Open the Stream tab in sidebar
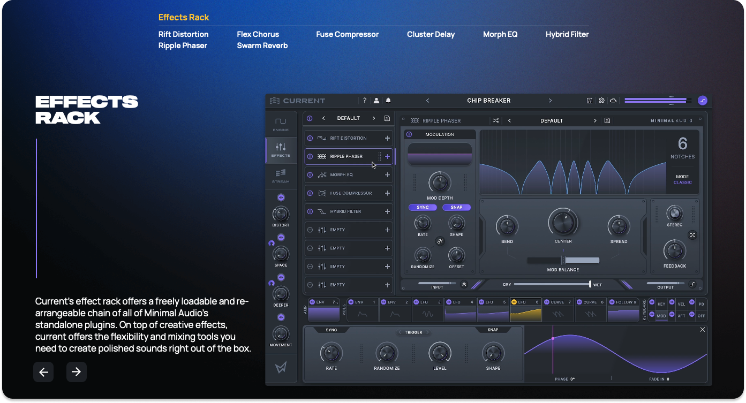This screenshot has height=403, width=746. click(x=281, y=176)
